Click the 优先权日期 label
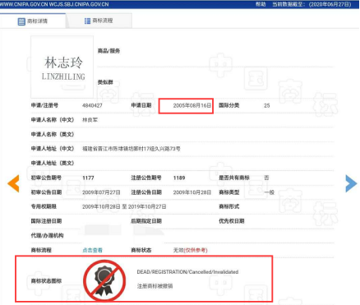Viewport: 360px width, 305px height. [x=232, y=221]
